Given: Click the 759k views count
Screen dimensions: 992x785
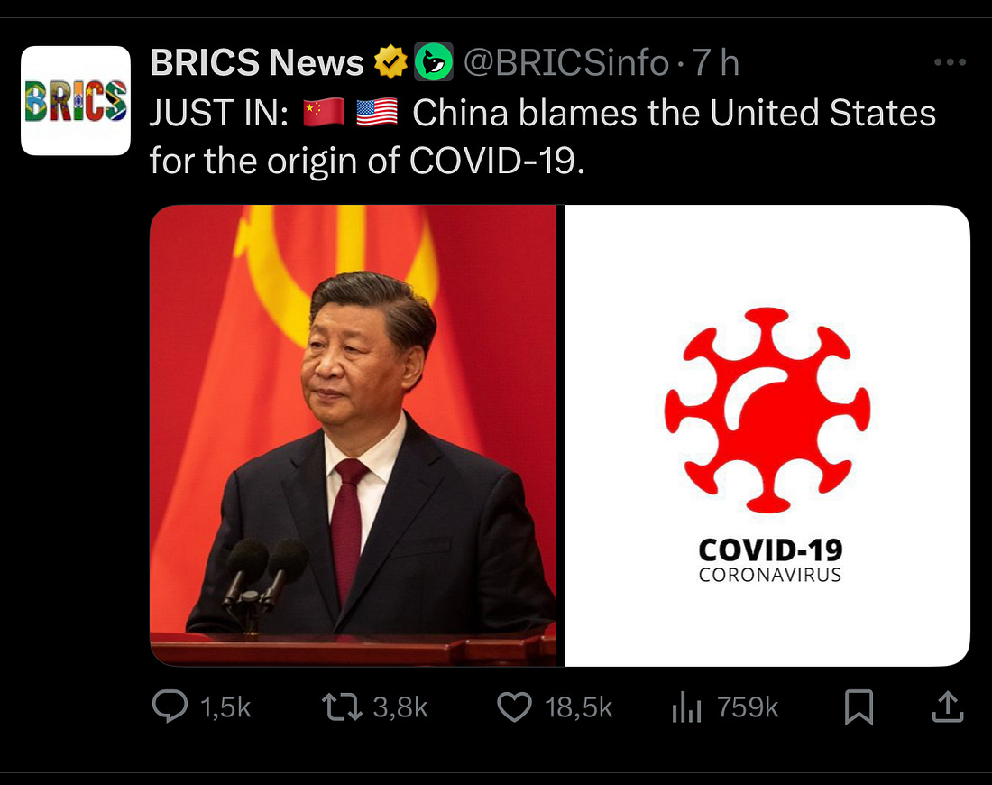Looking at the screenshot, I should point(748,707).
